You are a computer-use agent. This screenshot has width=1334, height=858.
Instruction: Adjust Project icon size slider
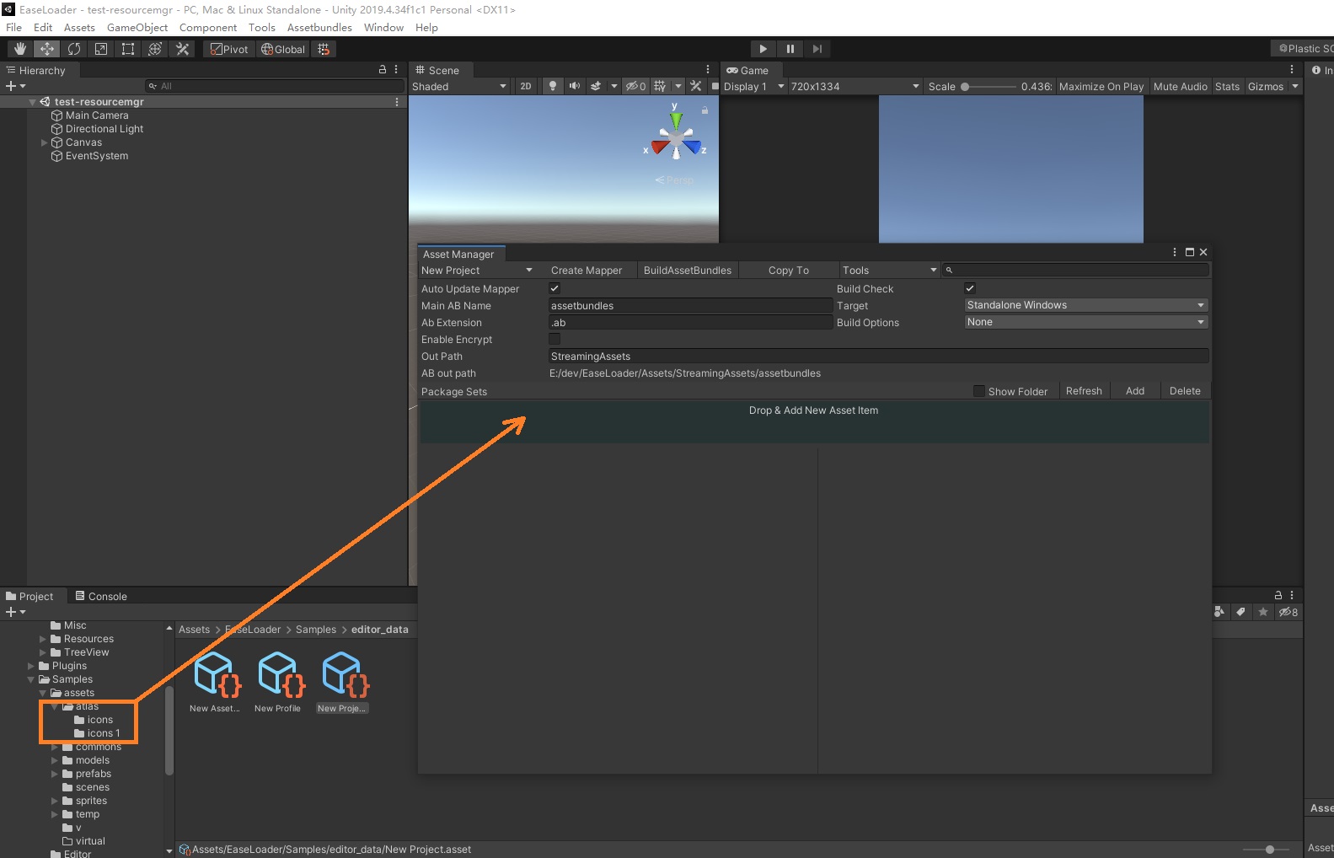coord(1269,850)
